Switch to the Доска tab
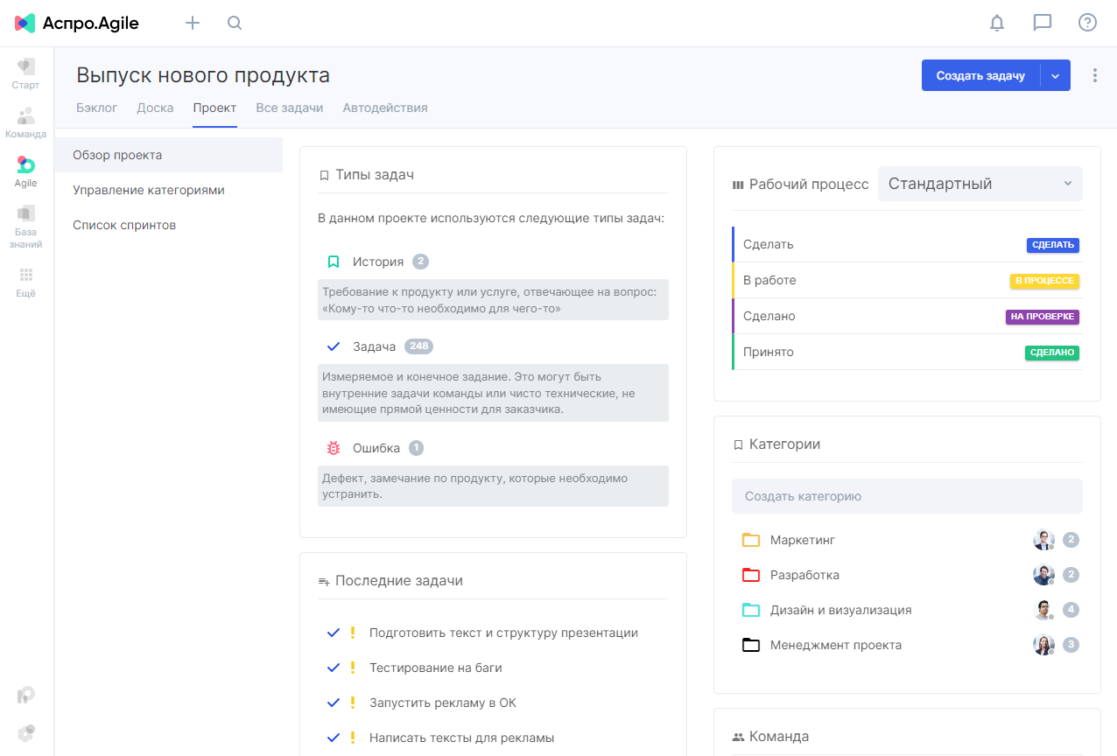Viewport: 1117px width, 756px height. click(x=155, y=108)
